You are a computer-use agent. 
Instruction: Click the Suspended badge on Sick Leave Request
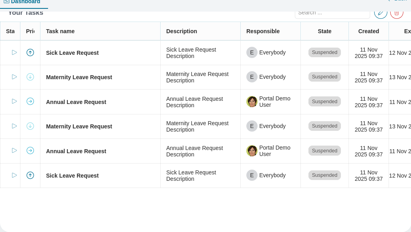point(324,52)
